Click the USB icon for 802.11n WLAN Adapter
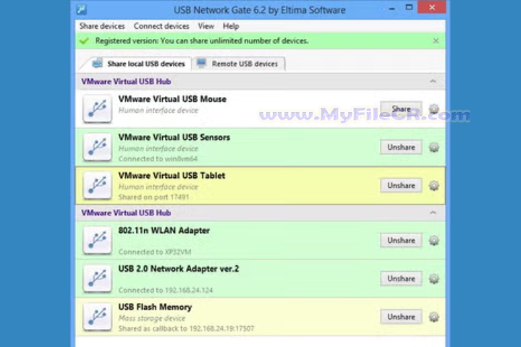 coord(98,241)
